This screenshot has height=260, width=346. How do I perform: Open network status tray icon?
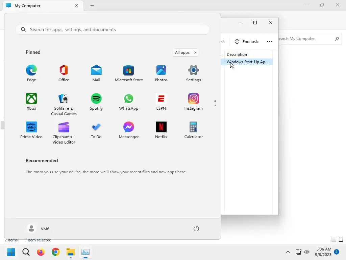click(299, 252)
